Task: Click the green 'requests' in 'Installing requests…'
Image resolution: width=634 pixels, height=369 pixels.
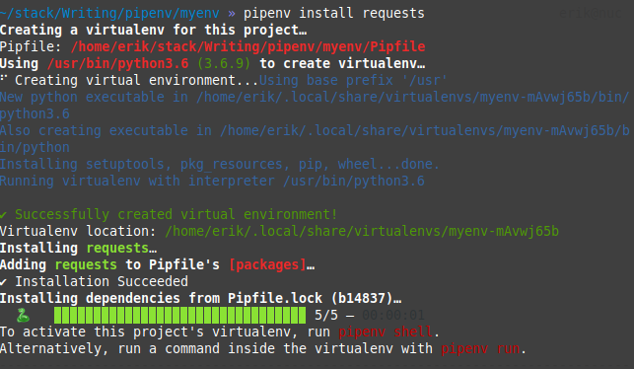Action: (x=117, y=248)
